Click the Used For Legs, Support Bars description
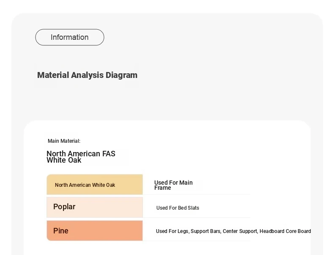The image size is (334, 255). tap(233, 231)
